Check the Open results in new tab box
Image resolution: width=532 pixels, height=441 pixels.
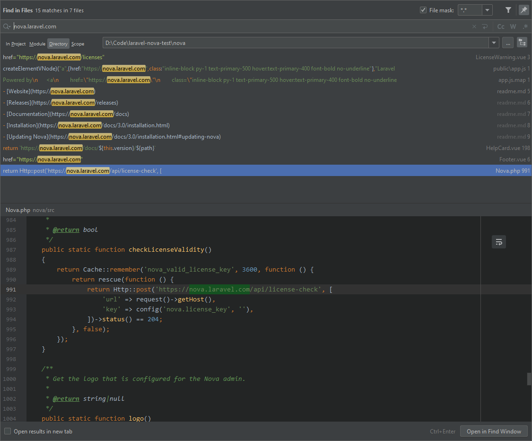(x=8, y=431)
